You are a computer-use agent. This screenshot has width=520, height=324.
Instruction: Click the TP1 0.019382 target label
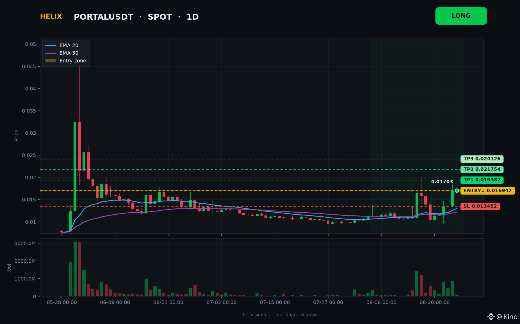pos(482,180)
